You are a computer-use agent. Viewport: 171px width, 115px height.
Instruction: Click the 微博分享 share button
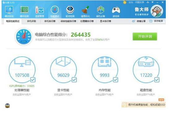coord(139,21)
